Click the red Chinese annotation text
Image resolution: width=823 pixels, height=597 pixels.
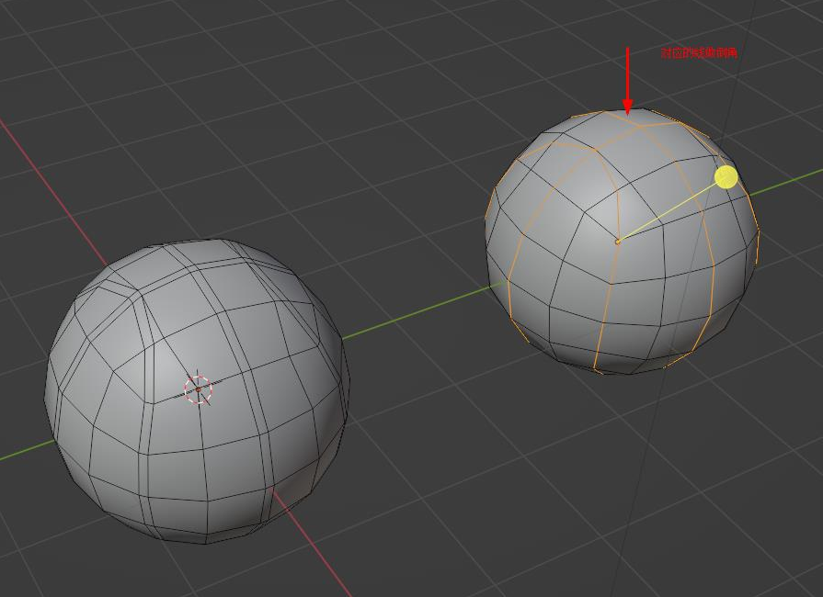[699, 53]
